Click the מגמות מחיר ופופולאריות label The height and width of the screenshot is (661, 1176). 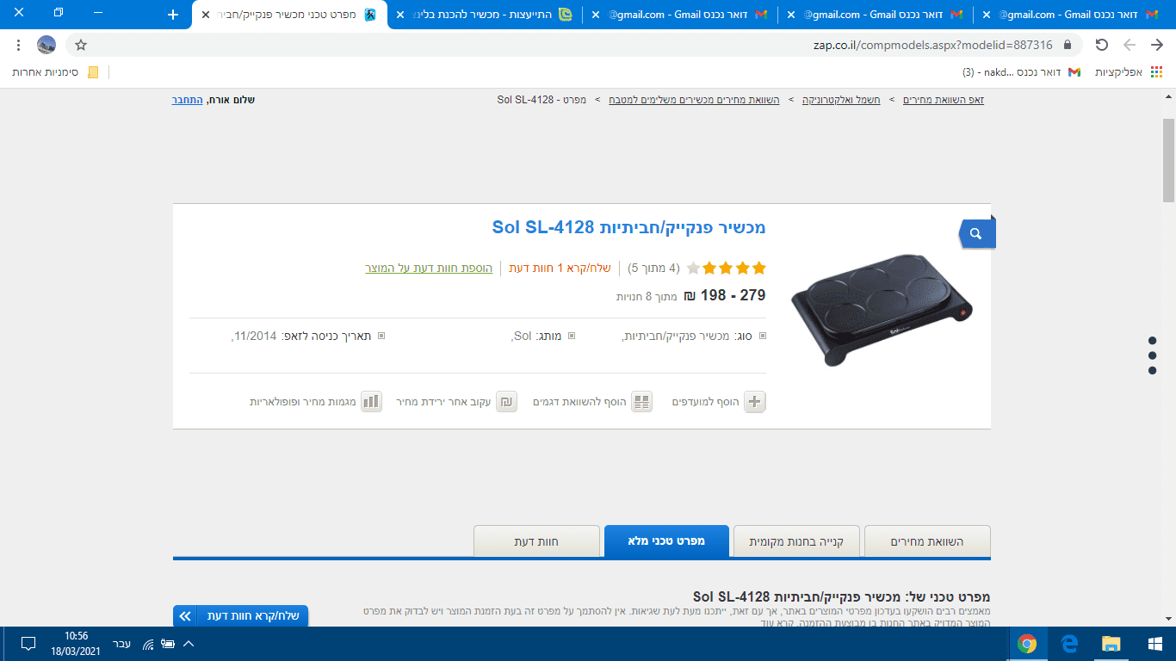click(x=304, y=402)
